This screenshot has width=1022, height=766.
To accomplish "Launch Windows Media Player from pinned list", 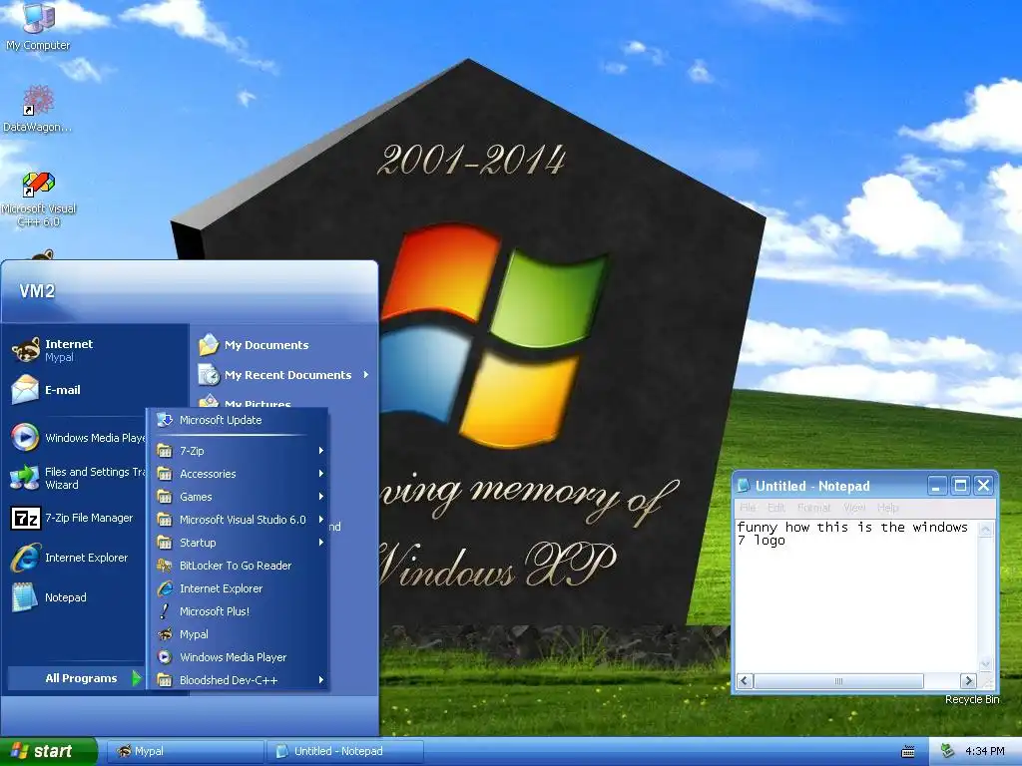I will point(78,438).
